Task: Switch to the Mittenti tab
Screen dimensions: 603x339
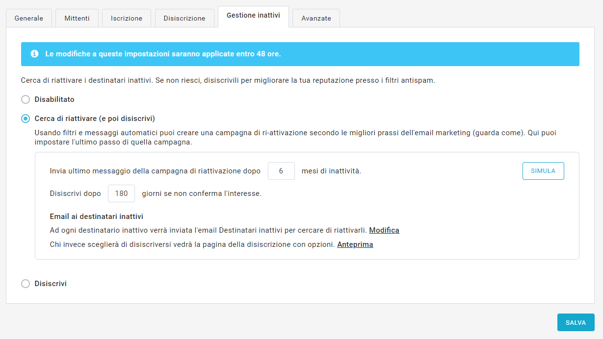Action: click(x=77, y=18)
